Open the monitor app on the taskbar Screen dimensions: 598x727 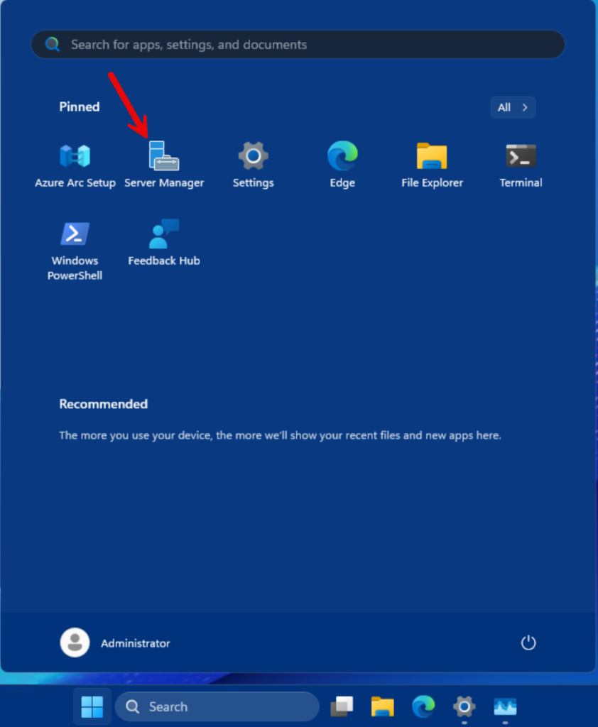click(505, 706)
